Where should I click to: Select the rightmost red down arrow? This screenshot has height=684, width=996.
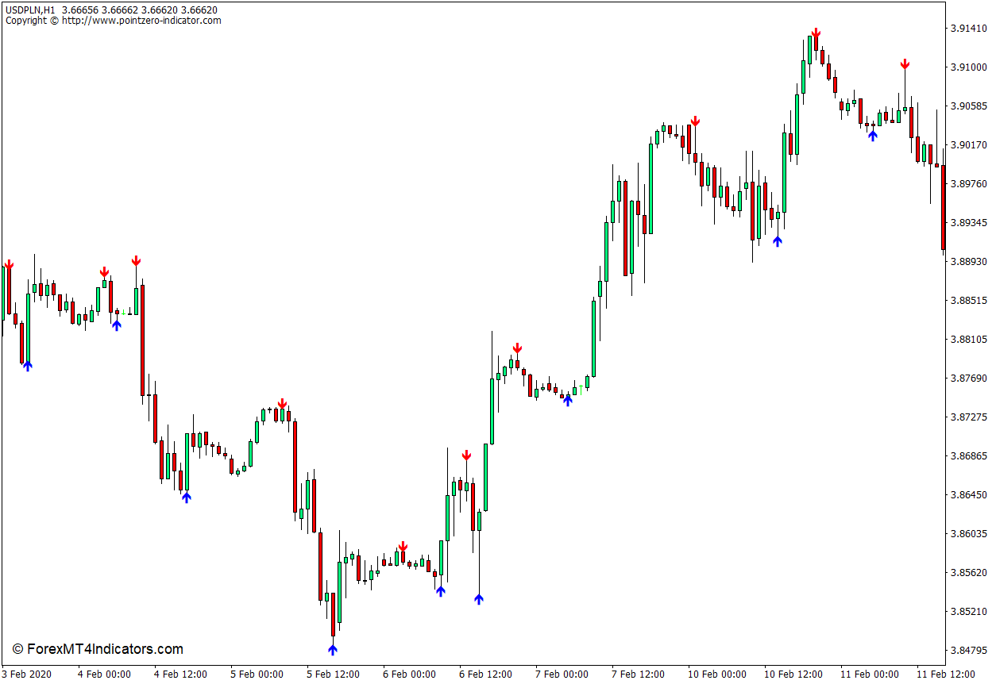(x=904, y=64)
